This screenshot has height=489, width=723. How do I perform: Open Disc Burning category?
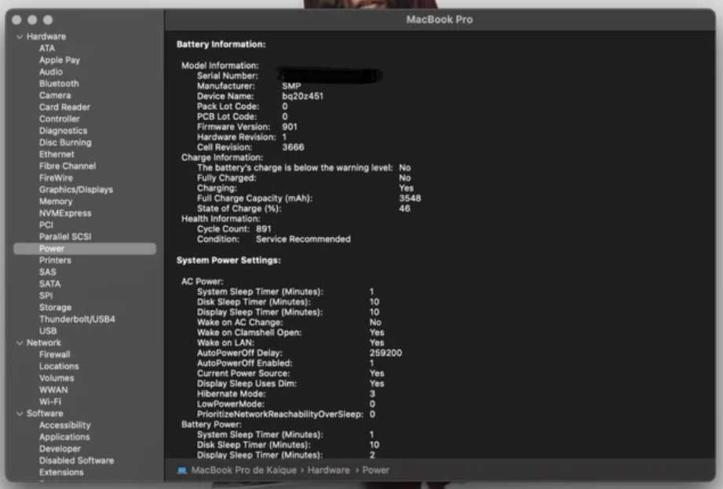65,142
